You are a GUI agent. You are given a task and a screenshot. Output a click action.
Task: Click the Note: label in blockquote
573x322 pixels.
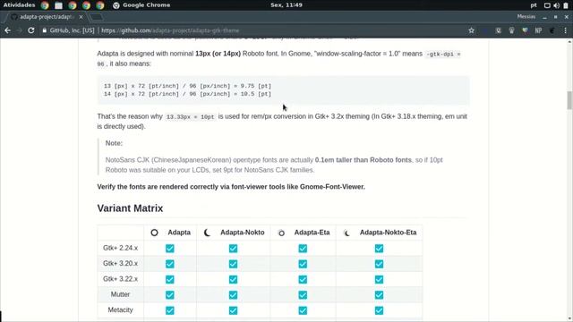(114, 143)
